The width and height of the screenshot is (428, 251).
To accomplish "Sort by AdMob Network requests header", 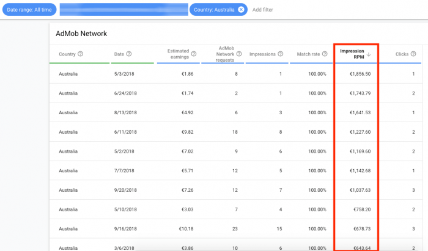I will tap(225, 54).
